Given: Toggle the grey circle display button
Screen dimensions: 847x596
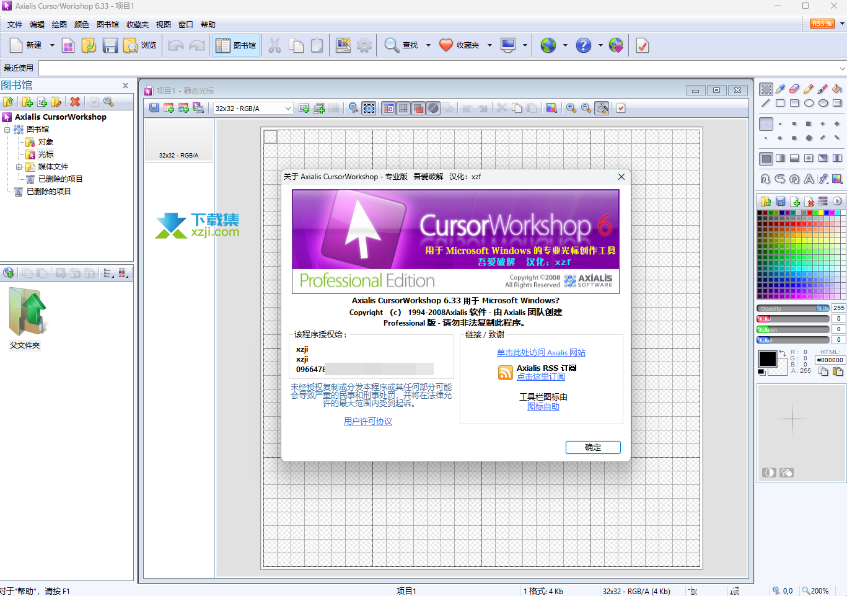Looking at the screenshot, I should 433,109.
